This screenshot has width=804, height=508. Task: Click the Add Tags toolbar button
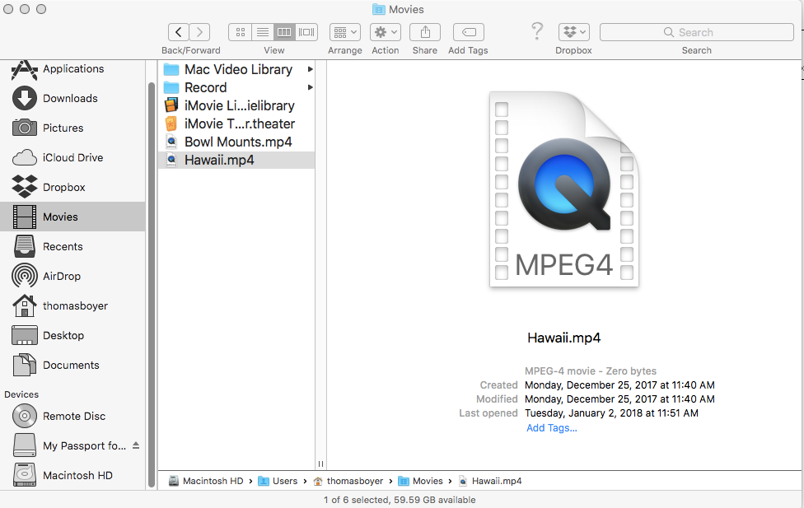point(469,32)
